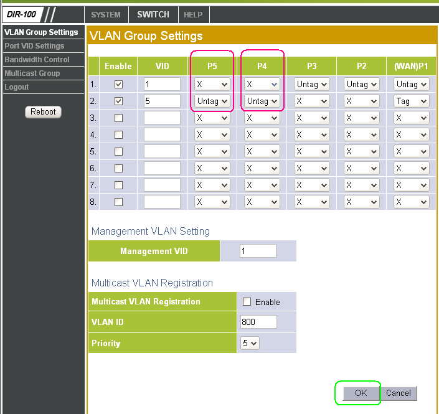Image resolution: width=439 pixels, height=414 pixels.
Task: Click the DIR-100 logo
Action: 22,14
